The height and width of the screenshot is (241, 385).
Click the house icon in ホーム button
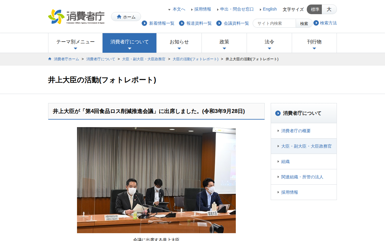(119, 17)
